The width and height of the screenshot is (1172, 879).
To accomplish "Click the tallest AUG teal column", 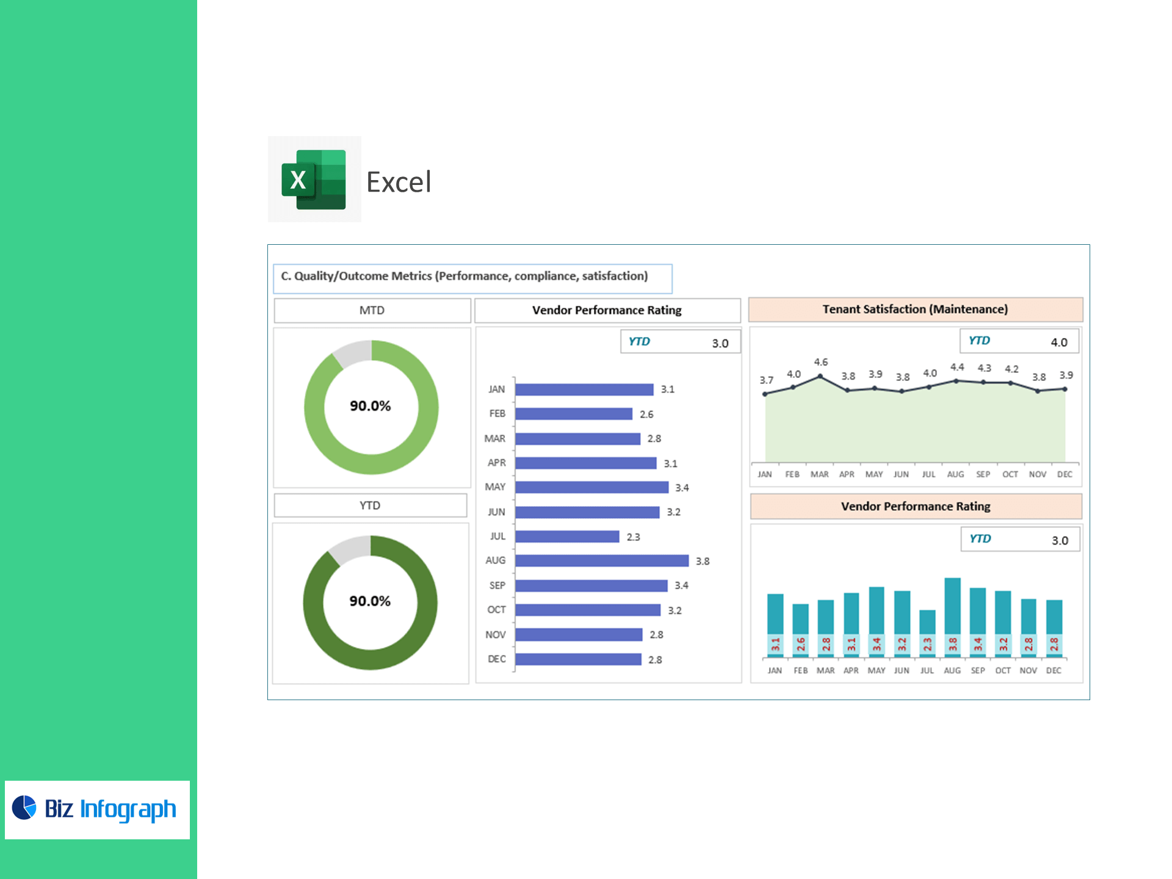I will [x=952, y=606].
